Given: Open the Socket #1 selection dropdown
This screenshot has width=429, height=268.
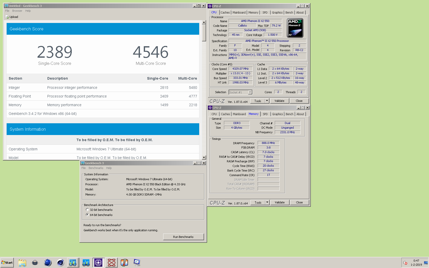Looking at the screenshot, I should 250,92.
